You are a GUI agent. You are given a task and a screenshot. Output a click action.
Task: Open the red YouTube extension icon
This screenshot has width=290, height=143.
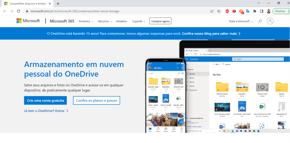[x=234, y=11]
